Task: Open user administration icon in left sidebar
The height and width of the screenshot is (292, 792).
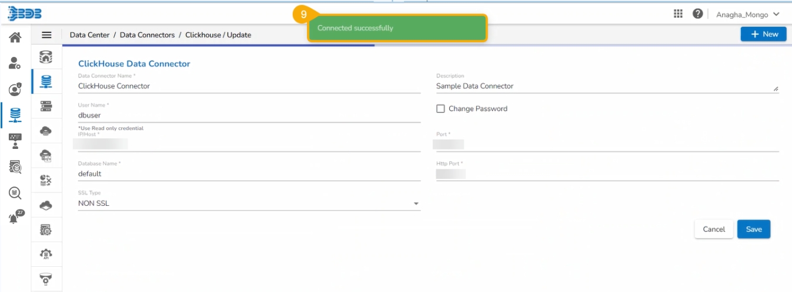Action: click(x=15, y=63)
